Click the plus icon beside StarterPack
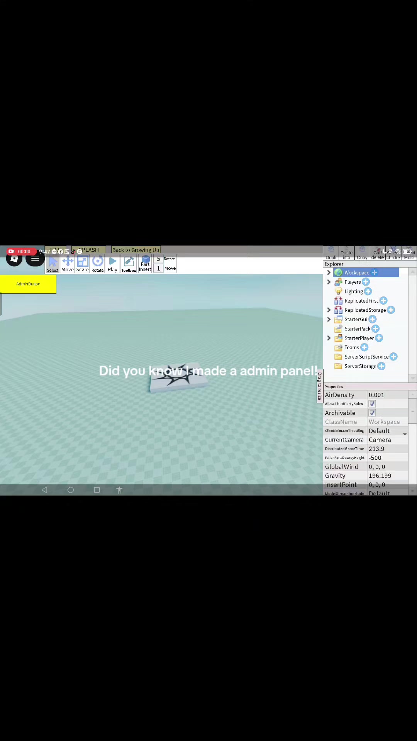This screenshot has width=417, height=741. click(375, 329)
